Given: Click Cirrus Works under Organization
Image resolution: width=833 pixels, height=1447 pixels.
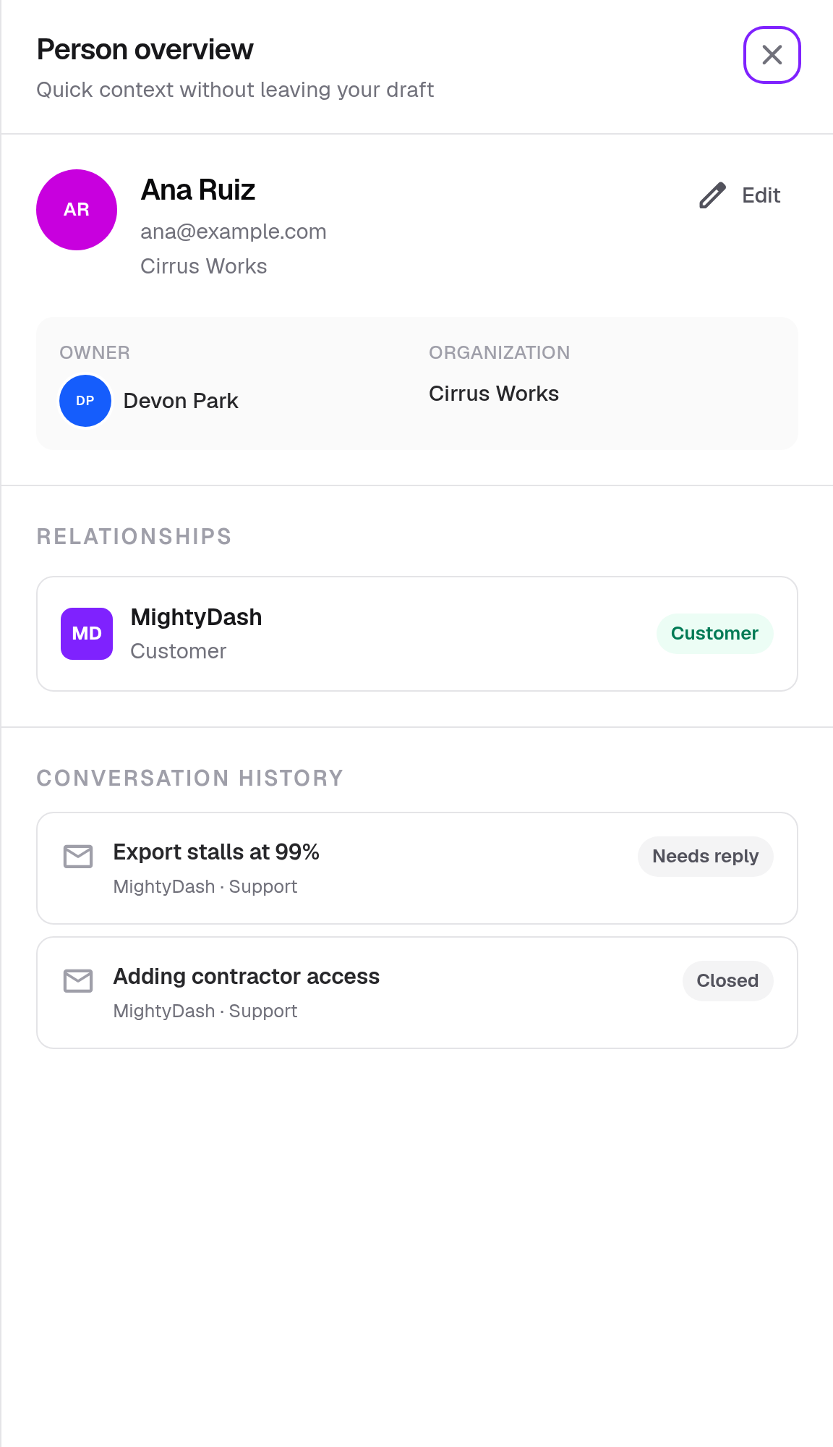Looking at the screenshot, I should coord(494,394).
